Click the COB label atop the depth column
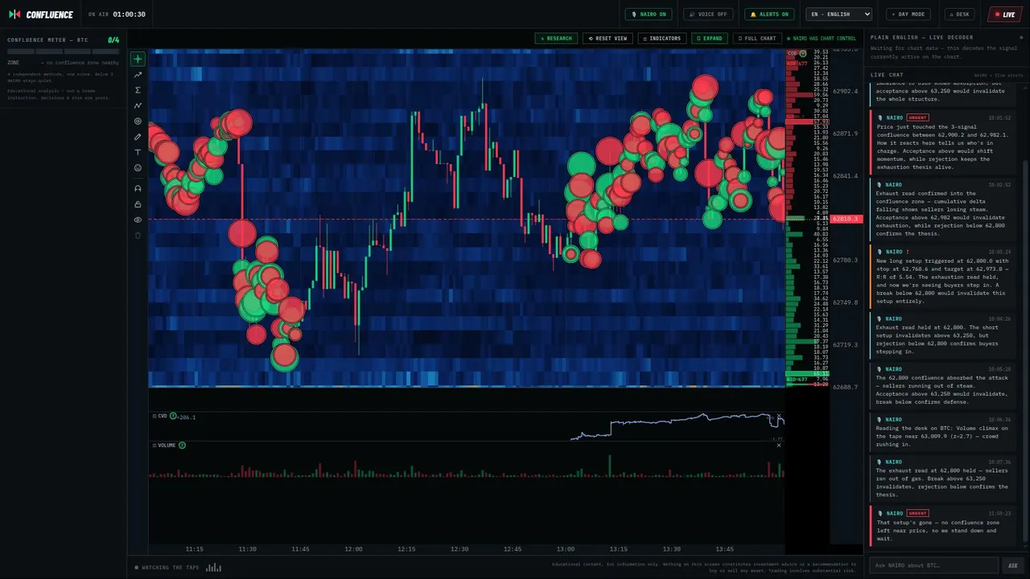The image size is (1030, 579). [793, 53]
